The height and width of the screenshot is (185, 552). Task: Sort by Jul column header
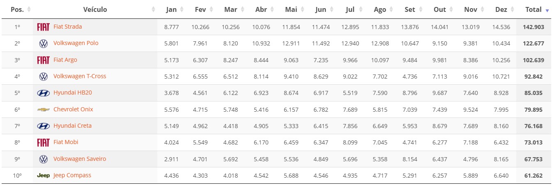[350, 9]
